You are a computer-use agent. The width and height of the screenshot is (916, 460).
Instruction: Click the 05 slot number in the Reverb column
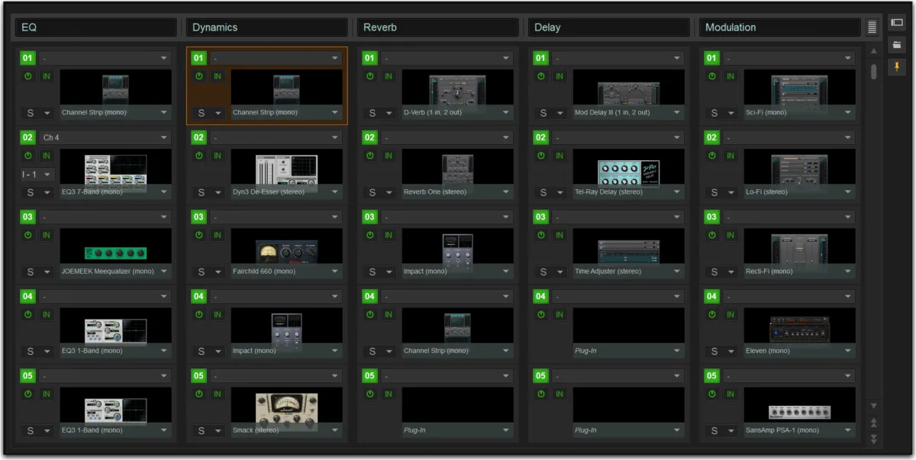[x=370, y=376]
